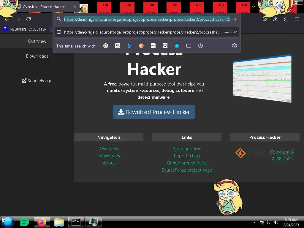This screenshot has height=228, width=304.
Task: Open File Explorer from taskbar
Action: [x=59, y=222]
